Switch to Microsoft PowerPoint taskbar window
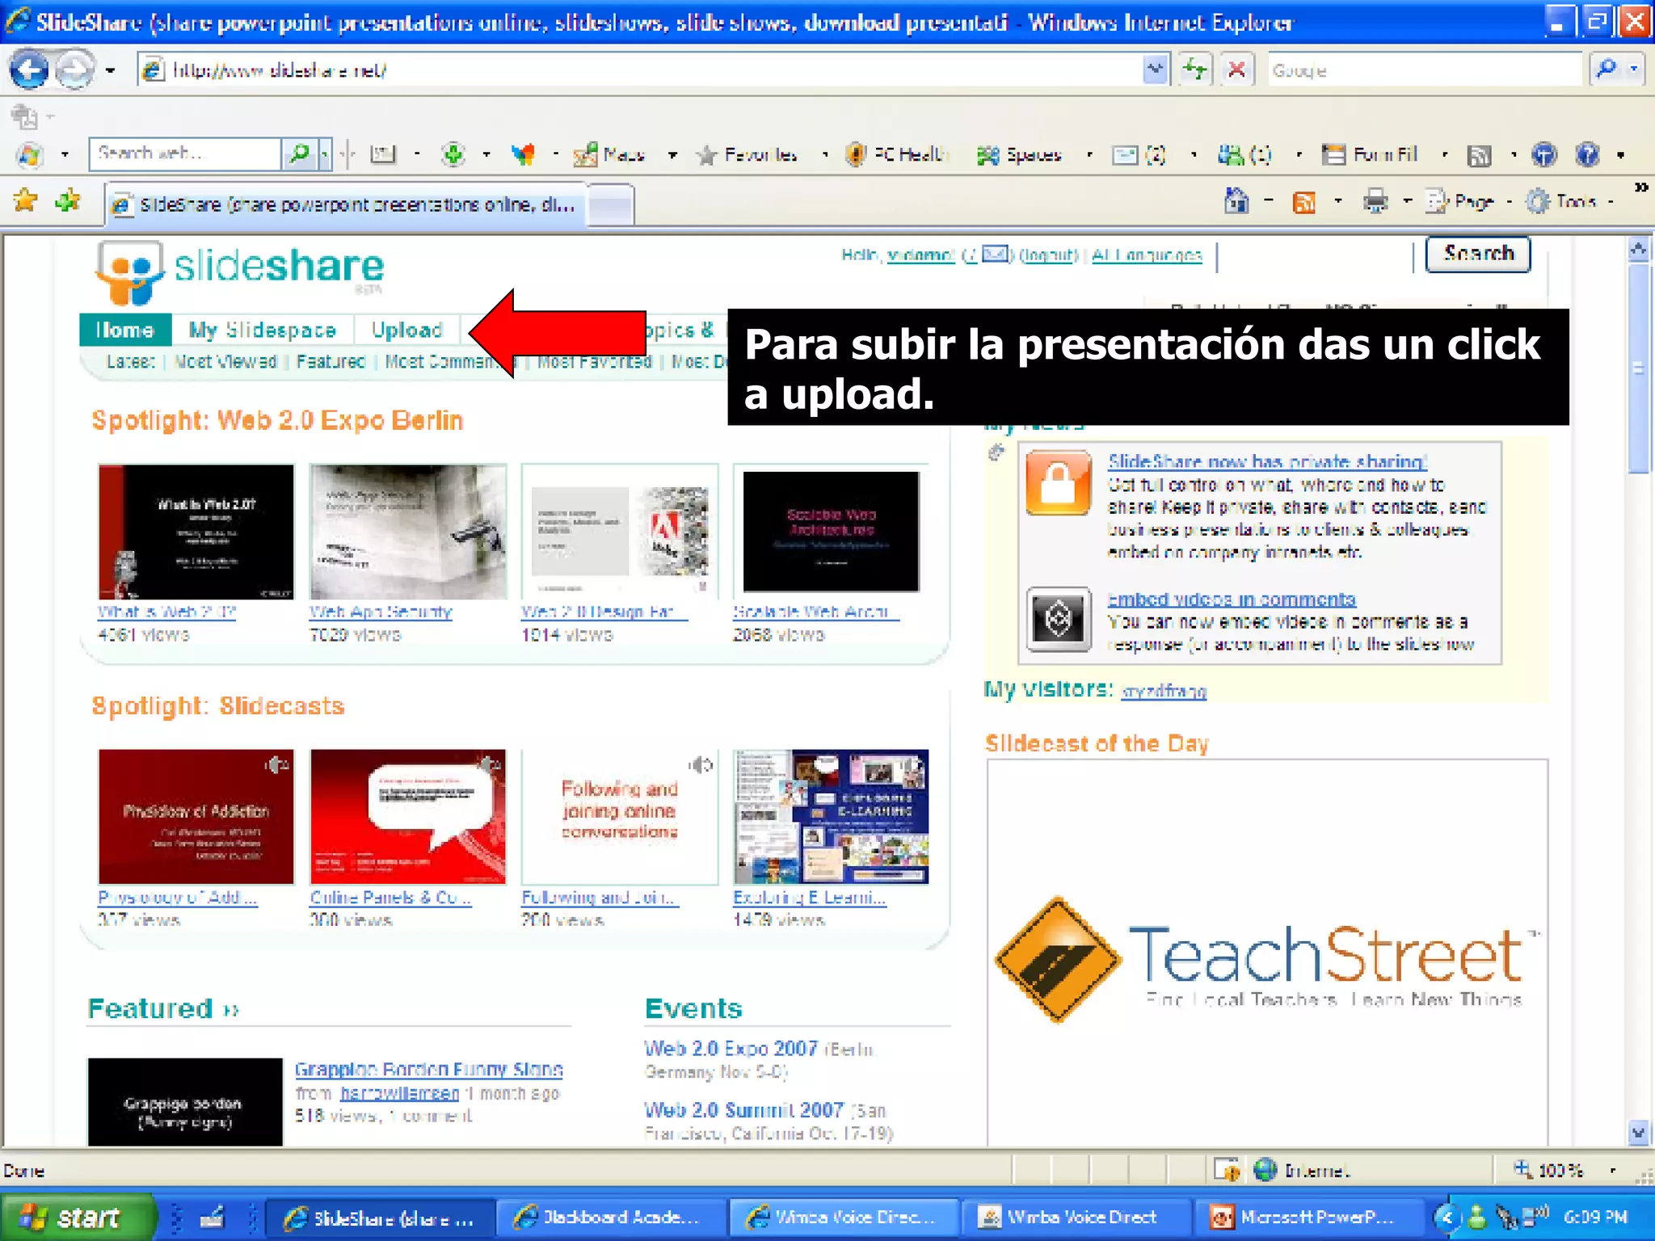The image size is (1655, 1241). [1309, 1217]
